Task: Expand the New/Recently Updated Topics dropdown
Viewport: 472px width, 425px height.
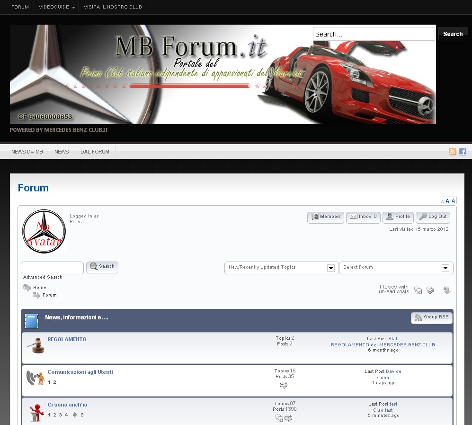Action: coord(281,268)
